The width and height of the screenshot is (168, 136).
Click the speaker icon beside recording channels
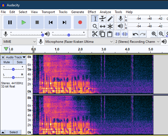point(164,42)
